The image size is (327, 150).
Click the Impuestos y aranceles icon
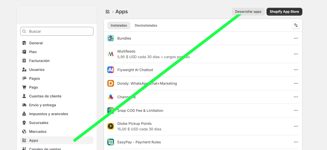24,114
